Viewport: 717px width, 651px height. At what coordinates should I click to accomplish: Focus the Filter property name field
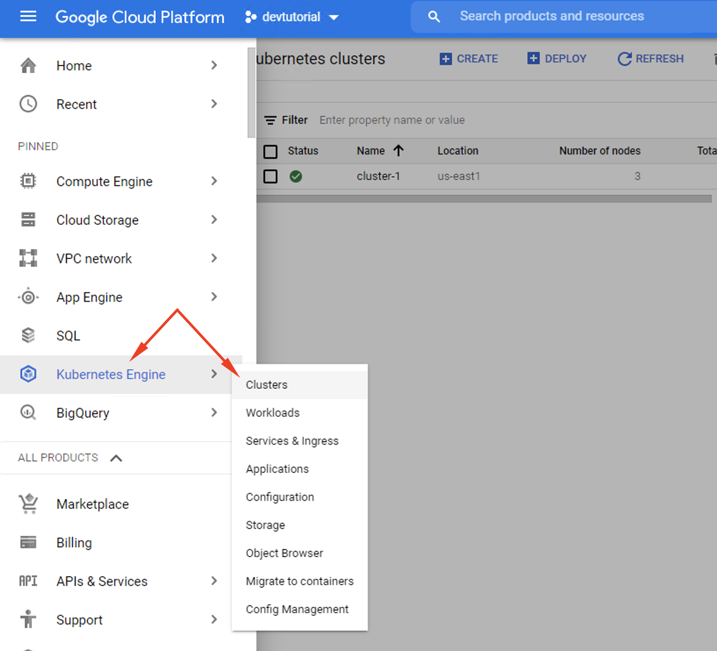pos(392,120)
